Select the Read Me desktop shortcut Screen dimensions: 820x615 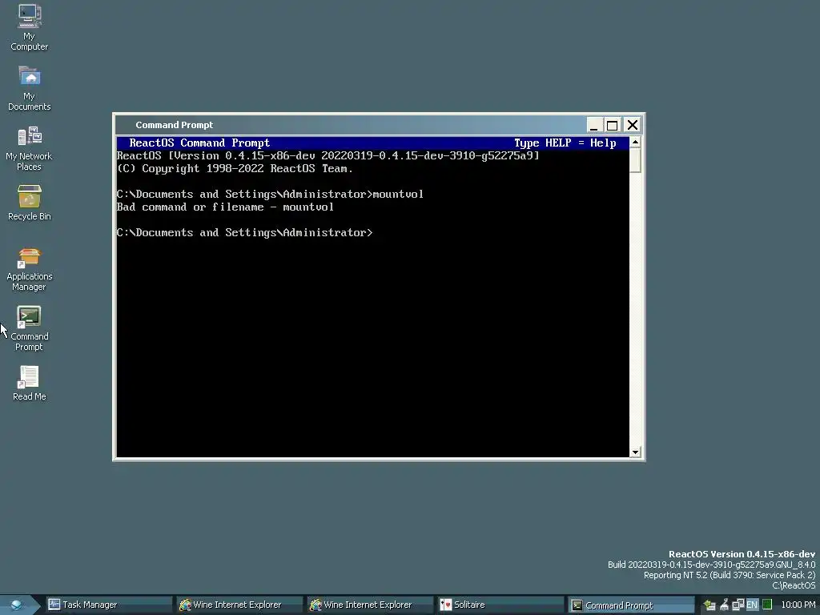pos(30,384)
